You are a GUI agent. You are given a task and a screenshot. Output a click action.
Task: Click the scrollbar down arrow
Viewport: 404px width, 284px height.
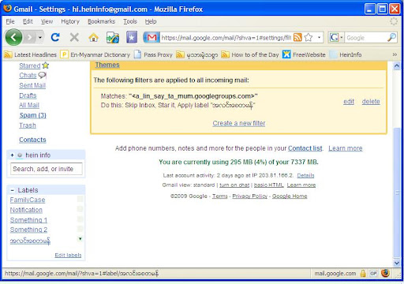coord(397,263)
